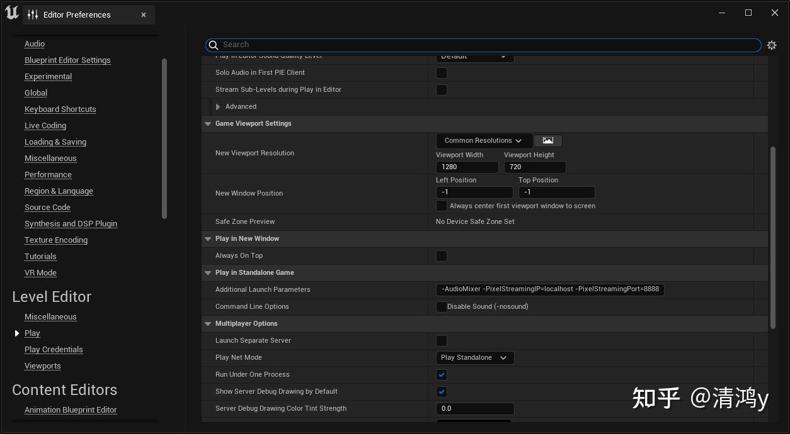Toggle Always center first viewport window checkbox
The width and height of the screenshot is (790, 434).
coord(442,206)
